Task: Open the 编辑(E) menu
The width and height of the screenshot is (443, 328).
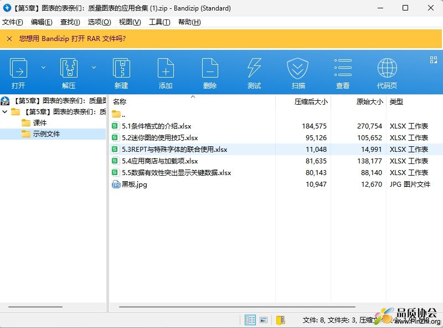Action: click(42, 22)
